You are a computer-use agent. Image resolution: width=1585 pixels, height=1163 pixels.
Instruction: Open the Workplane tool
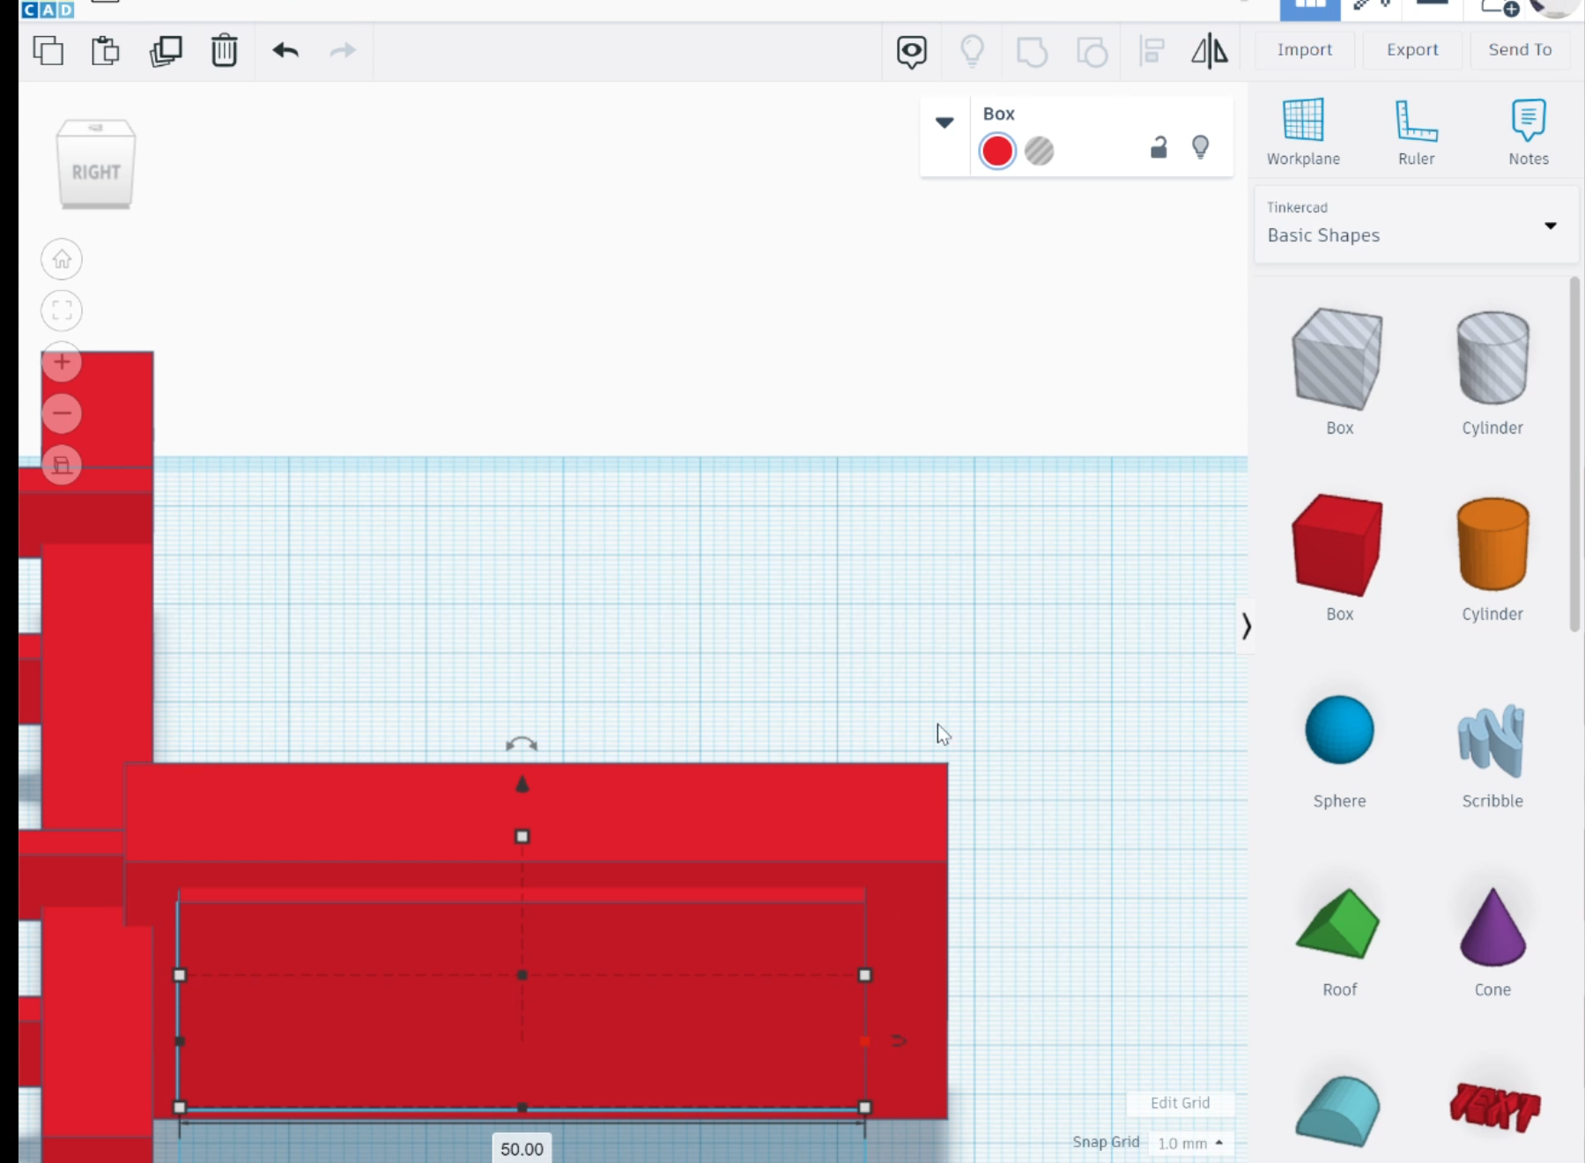tap(1303, 130)
